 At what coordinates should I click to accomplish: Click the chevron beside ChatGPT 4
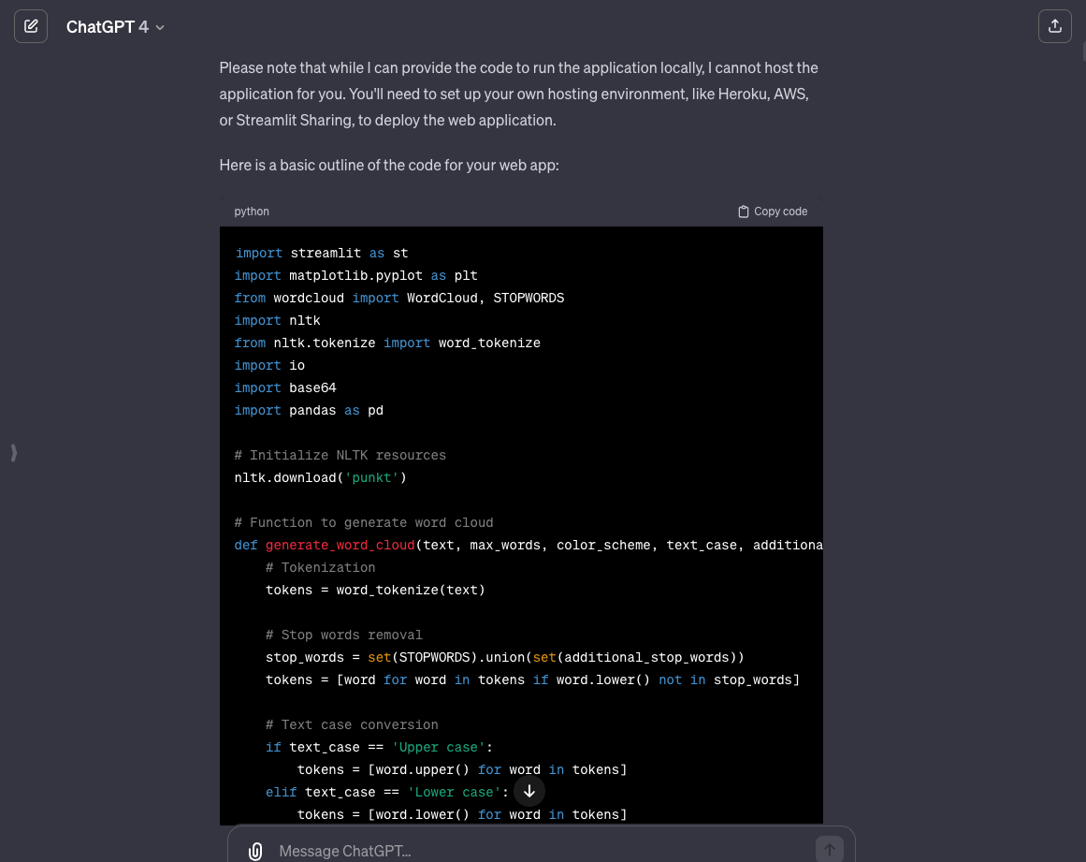click(159, 27)
